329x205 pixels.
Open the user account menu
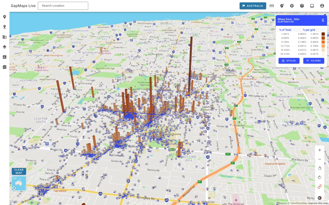click(322, 6)
